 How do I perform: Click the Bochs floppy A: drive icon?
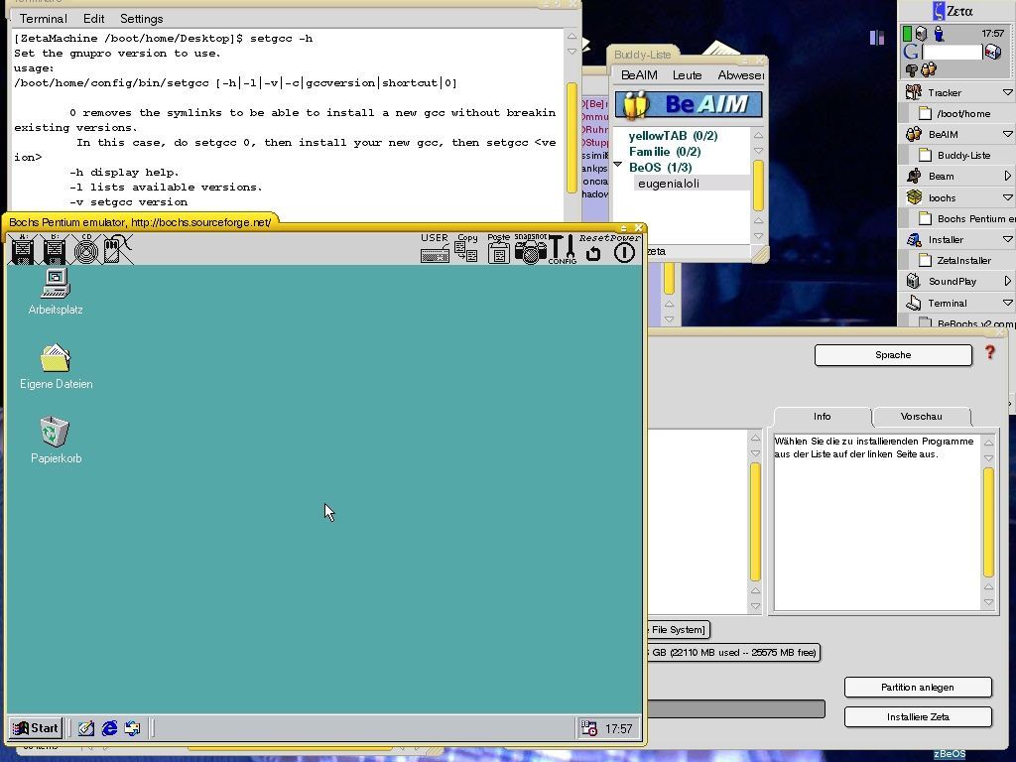pos(23,249)
